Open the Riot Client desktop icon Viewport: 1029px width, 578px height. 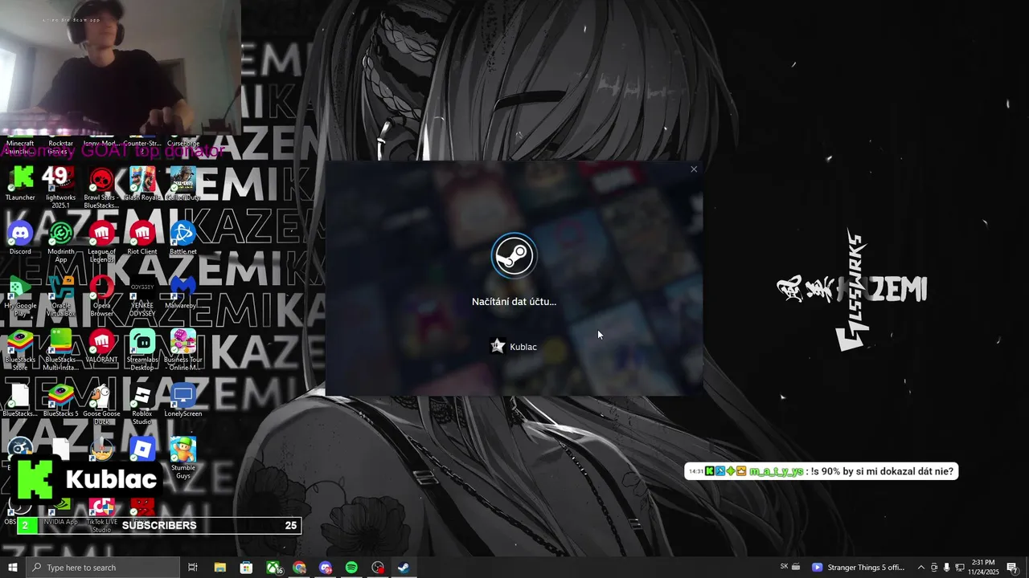coord(142,238)
